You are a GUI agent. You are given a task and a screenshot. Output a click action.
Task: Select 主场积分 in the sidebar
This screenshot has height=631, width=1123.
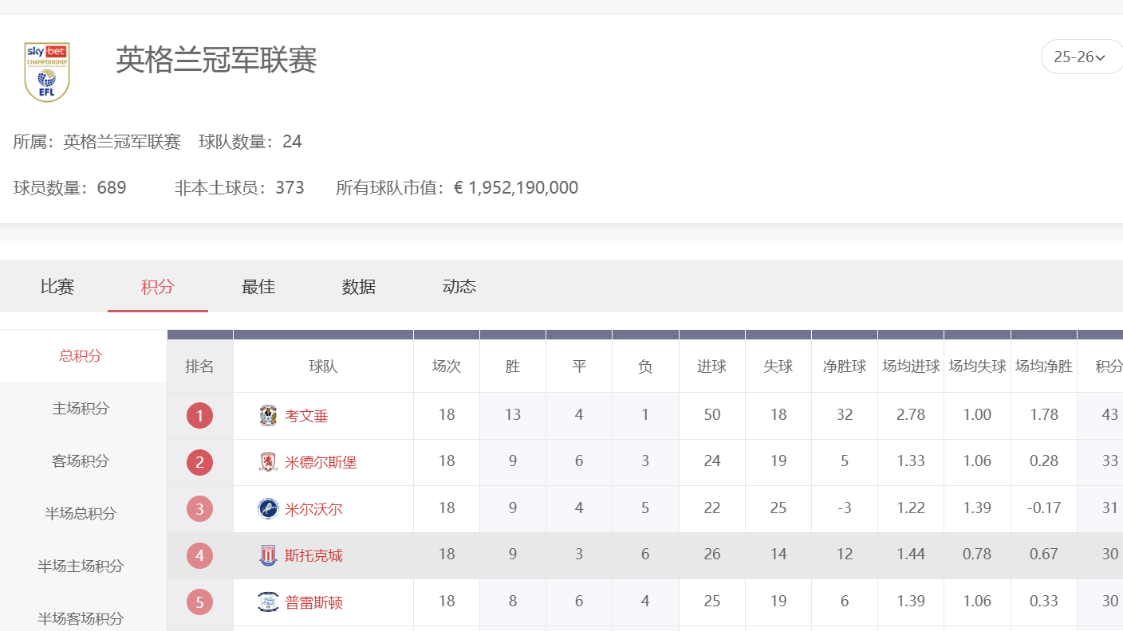pos(81,409)
